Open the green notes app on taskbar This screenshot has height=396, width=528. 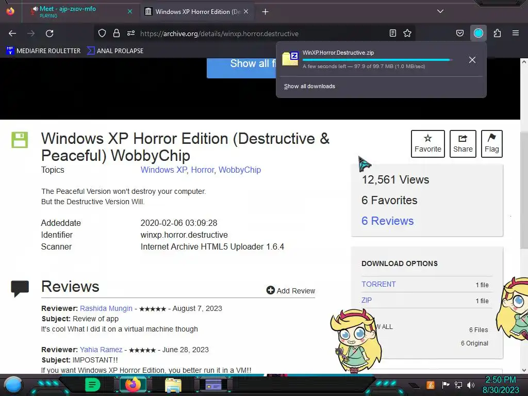point(92,385)
